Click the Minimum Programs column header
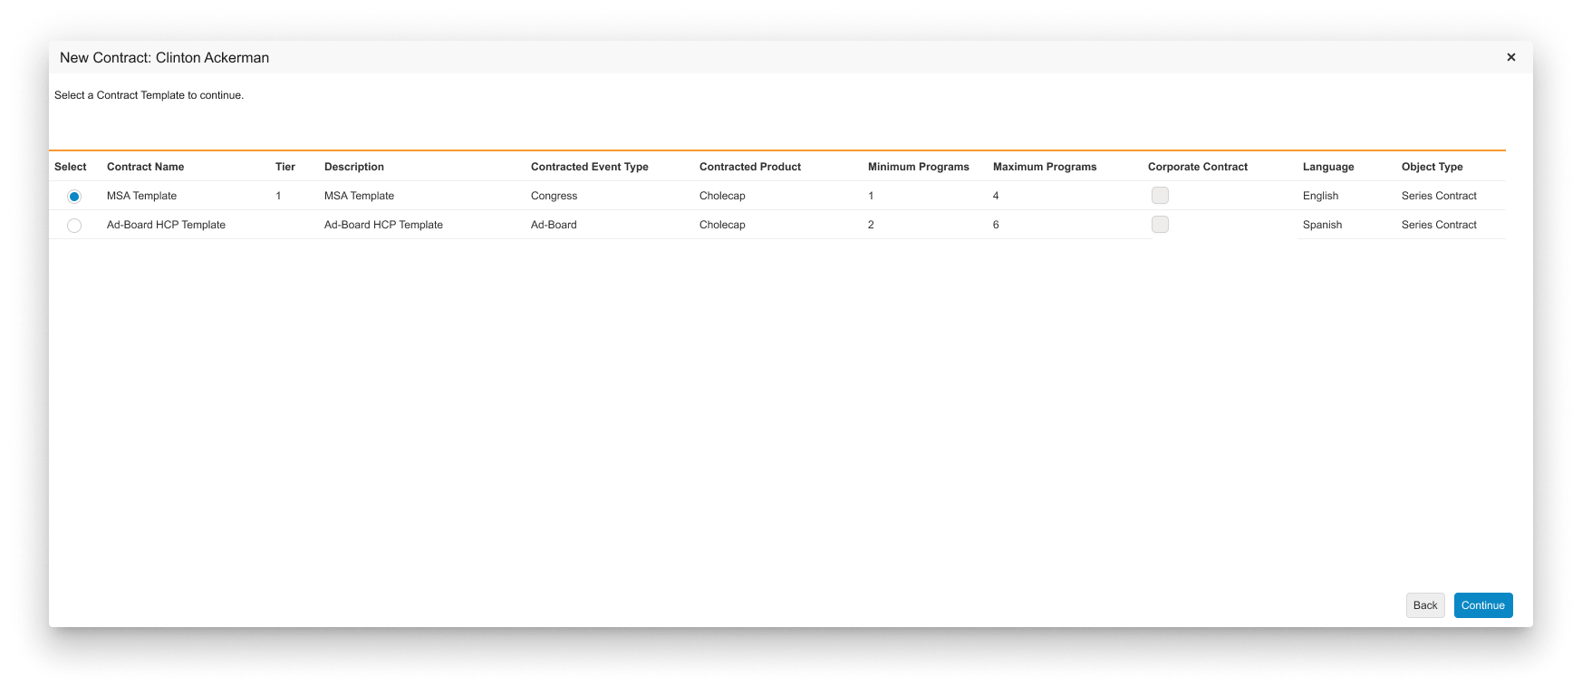Screen dimensions: 1582x686 coord(918,167)
